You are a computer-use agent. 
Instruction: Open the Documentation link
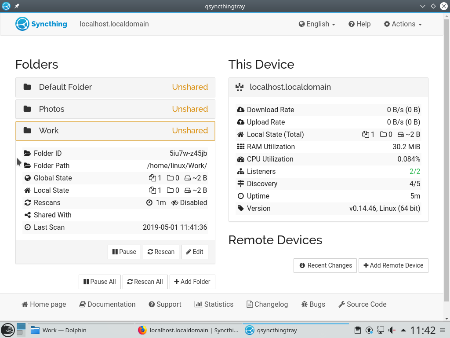click(107, 304)
